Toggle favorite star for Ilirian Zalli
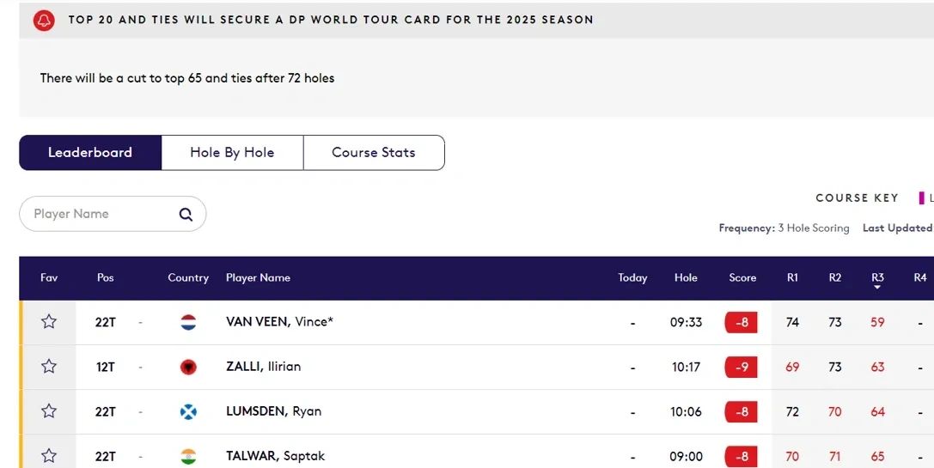This screenshot has width=934, height=468. (49, 366)
